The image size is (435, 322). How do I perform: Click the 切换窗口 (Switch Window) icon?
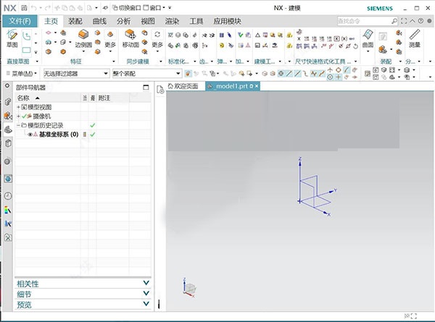(115, 7)
